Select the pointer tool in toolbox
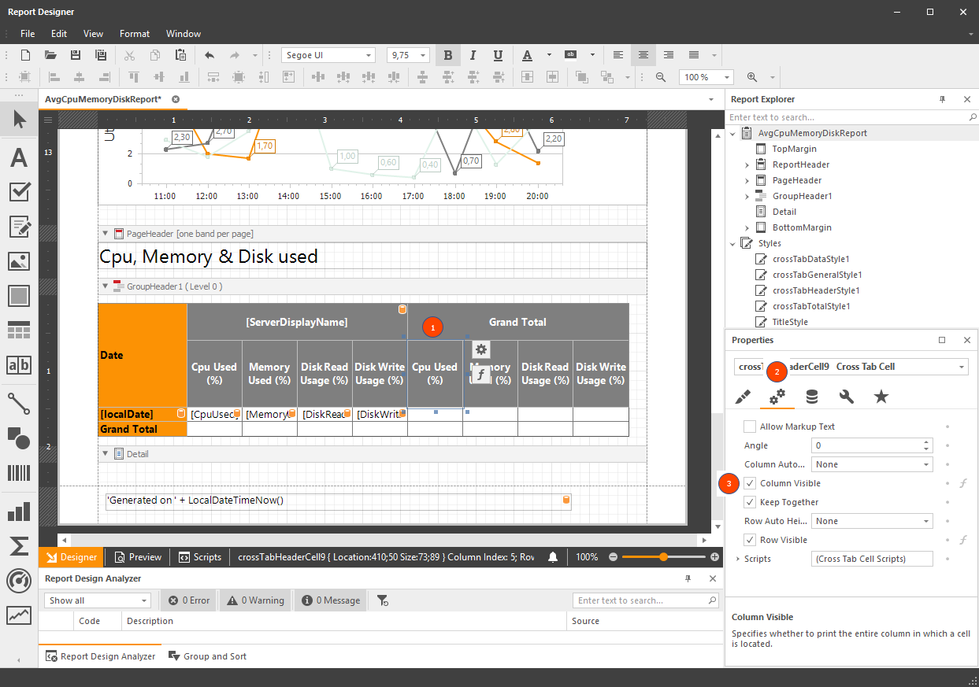Image resolution: width=979 pixels, height=687 pixels. tap(19, 120)
